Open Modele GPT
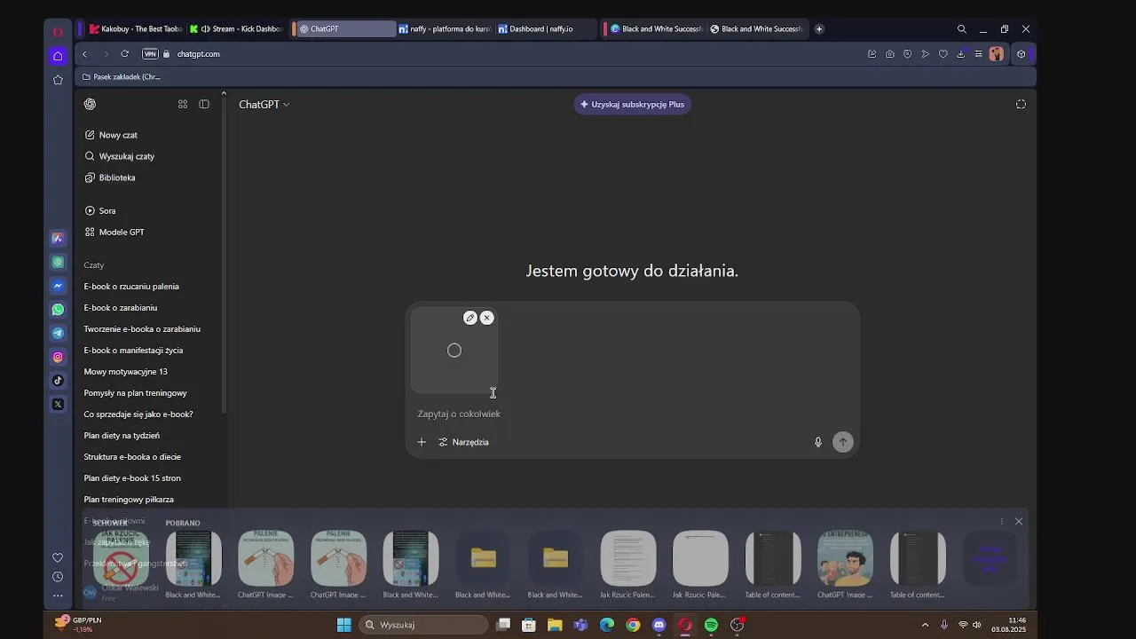 point(122,232)
